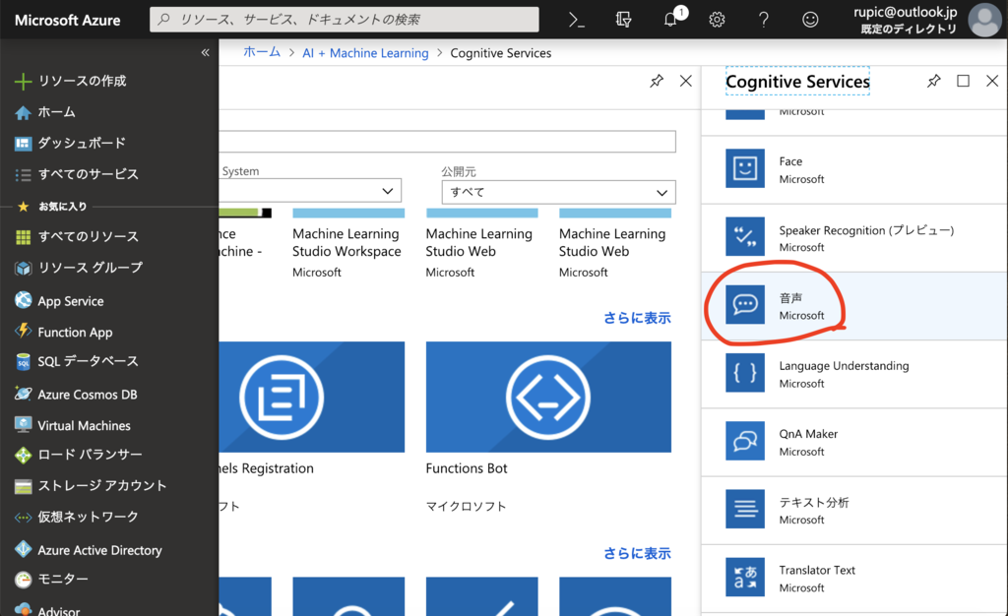Viewport: 1008px width, 616px height.
Task: Open the directory and subscription filter icon
Action: point(623,20)
